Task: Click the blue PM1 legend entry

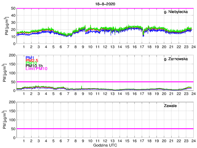Action: (x=30, y=58)
